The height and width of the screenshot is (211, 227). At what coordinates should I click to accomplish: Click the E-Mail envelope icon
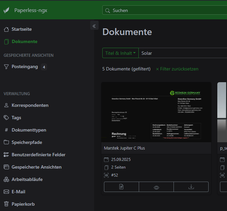[6, 192]
